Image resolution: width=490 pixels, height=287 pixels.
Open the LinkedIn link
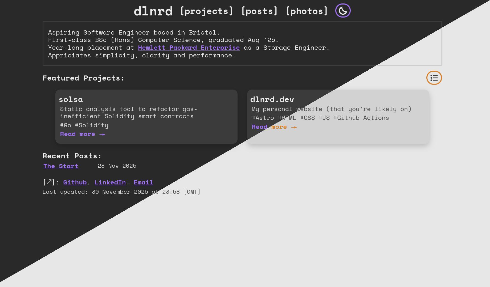tap(110, 183)
